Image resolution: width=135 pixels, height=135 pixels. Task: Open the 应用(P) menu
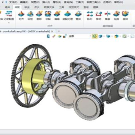point(107,2)
